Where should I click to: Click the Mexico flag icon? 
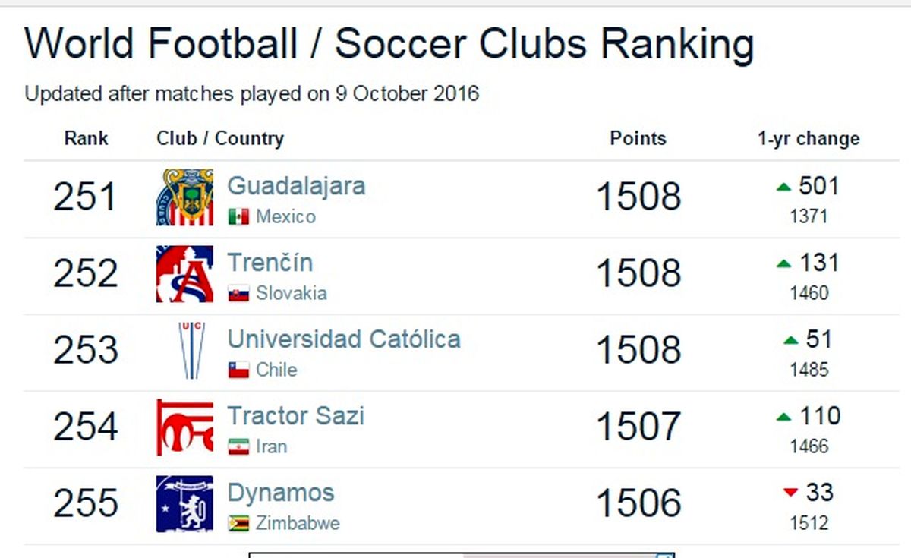pos(238,217)
